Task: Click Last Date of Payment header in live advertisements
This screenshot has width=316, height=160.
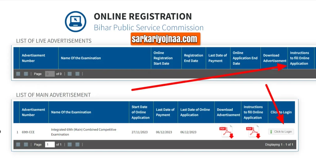Action: click(x=218, y=58)
